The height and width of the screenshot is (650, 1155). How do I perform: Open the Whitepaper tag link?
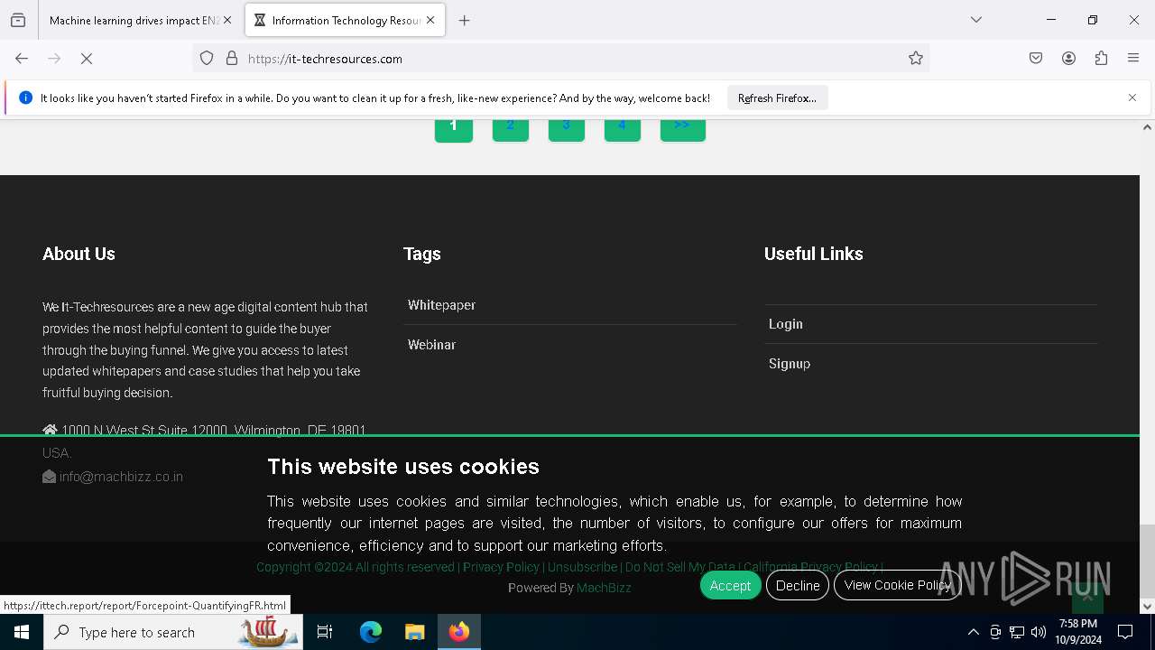click(441, 305)
